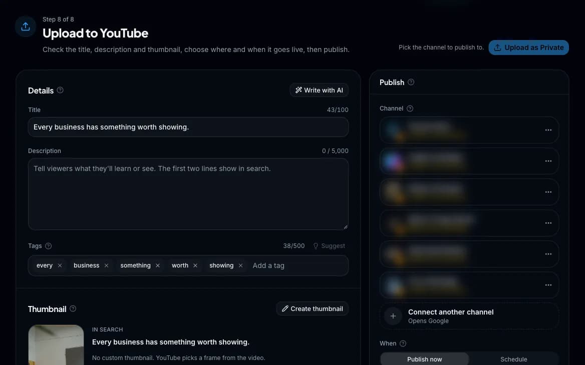Open options menu for sixth channel
Viewport: 585px width, 365px height.
coord(548,285)
